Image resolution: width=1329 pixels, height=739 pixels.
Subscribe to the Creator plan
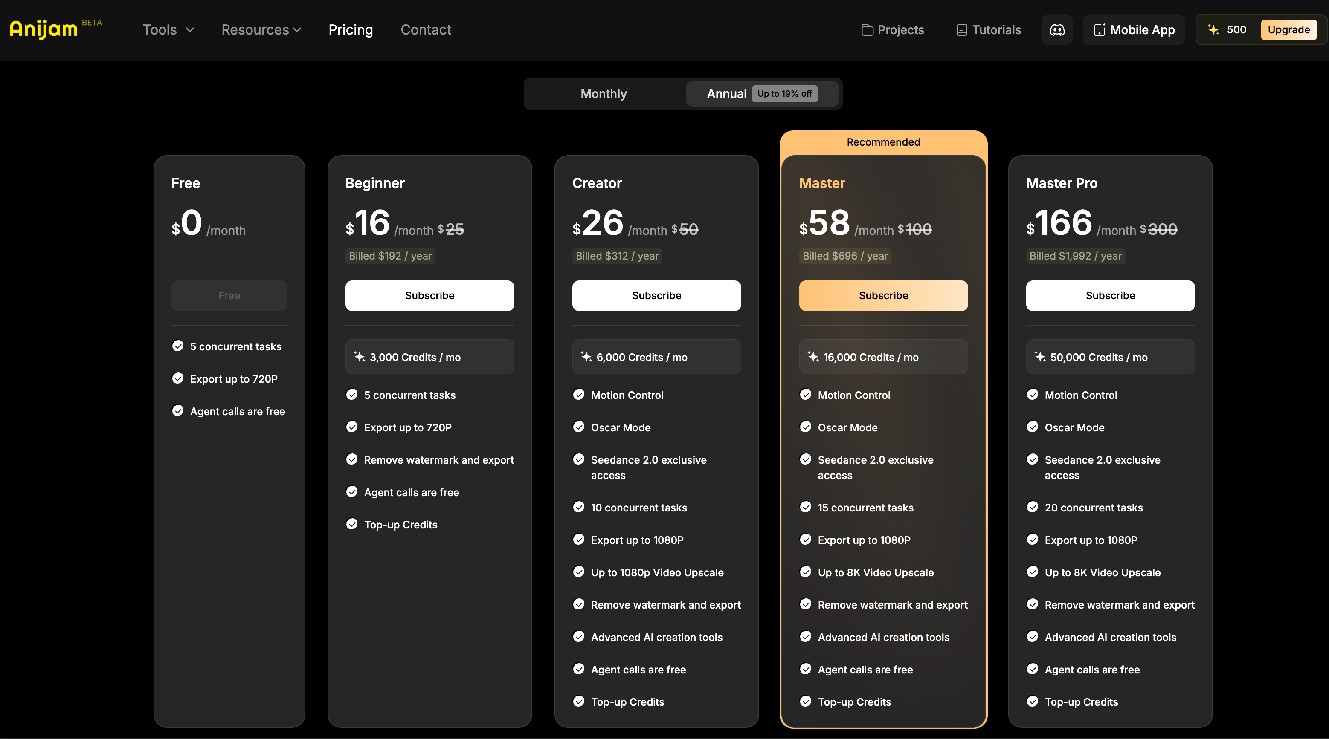pyautogui.click(x=657, y=295)
